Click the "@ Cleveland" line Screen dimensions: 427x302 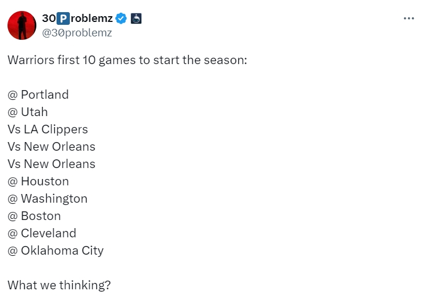click(x=42, y=233)
